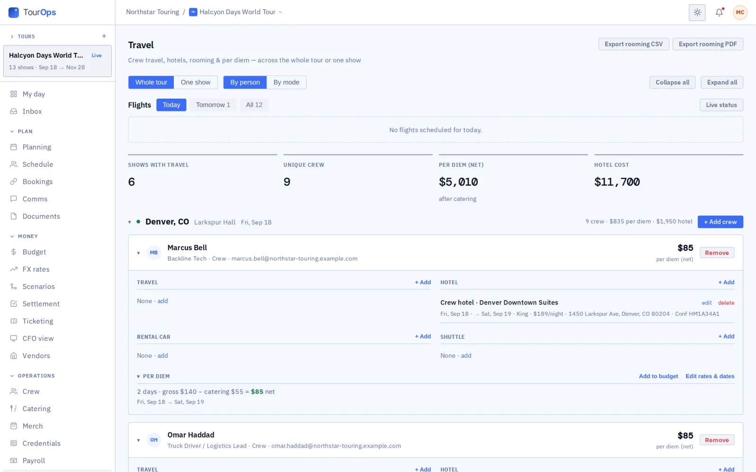Viewport: 756px width, 472px height.
Task: Remove Marcus Bell from Denver
Action: click(717, 253)
